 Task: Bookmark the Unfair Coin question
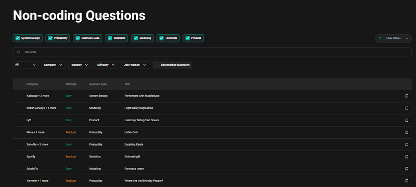coord(407,133)
